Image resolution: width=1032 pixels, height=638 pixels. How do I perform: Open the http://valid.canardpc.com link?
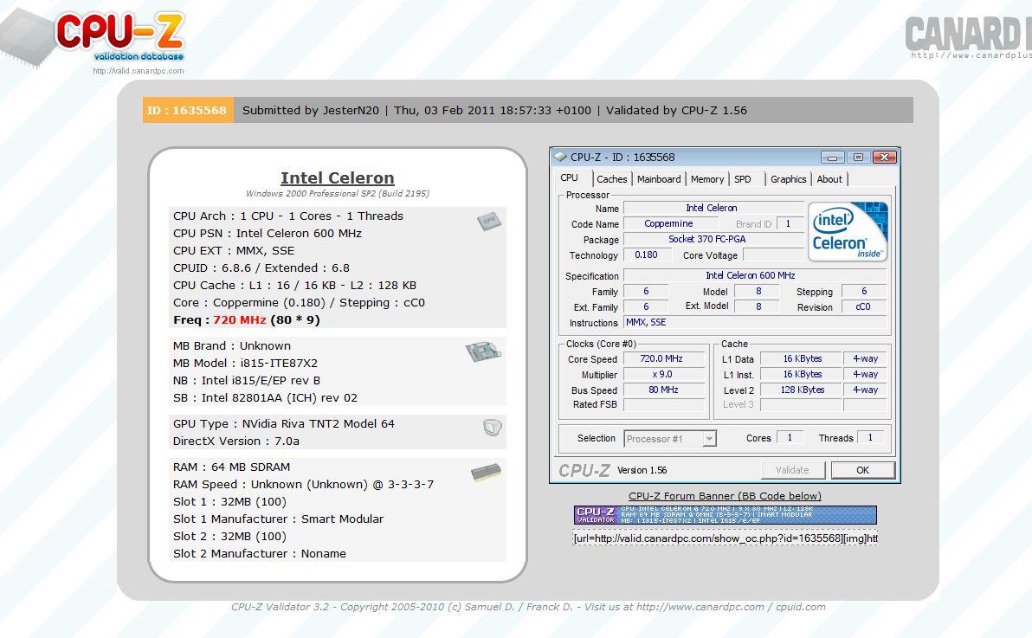pyautogui.click(x=139, y=71)
